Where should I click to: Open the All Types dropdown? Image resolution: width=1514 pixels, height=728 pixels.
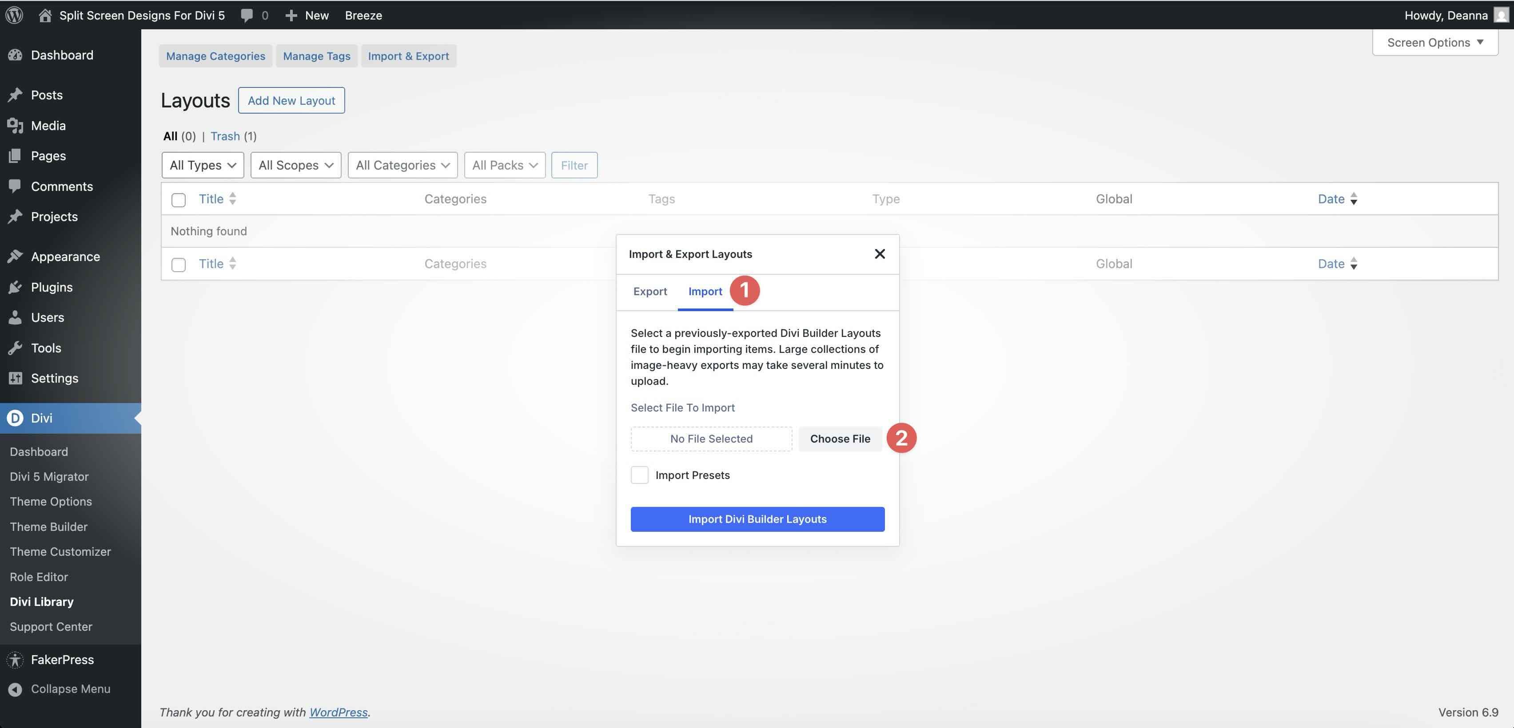pos(202,165)
